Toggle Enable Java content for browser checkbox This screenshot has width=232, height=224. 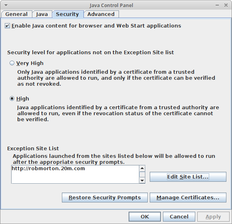(x=7, y=26)
